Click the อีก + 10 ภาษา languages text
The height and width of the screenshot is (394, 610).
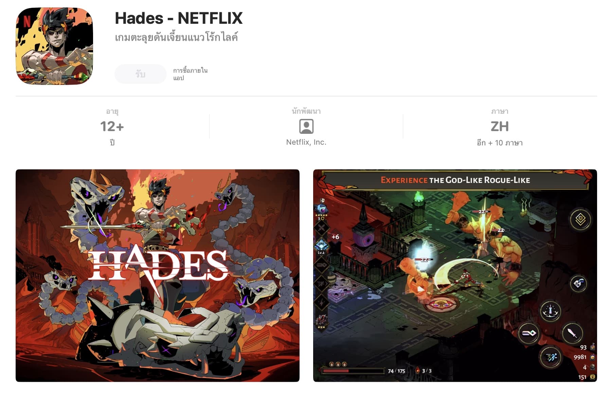tap(500, 143)
